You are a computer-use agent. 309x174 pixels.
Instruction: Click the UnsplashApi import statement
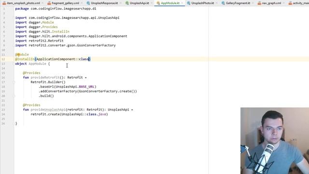tap(67, 18)
